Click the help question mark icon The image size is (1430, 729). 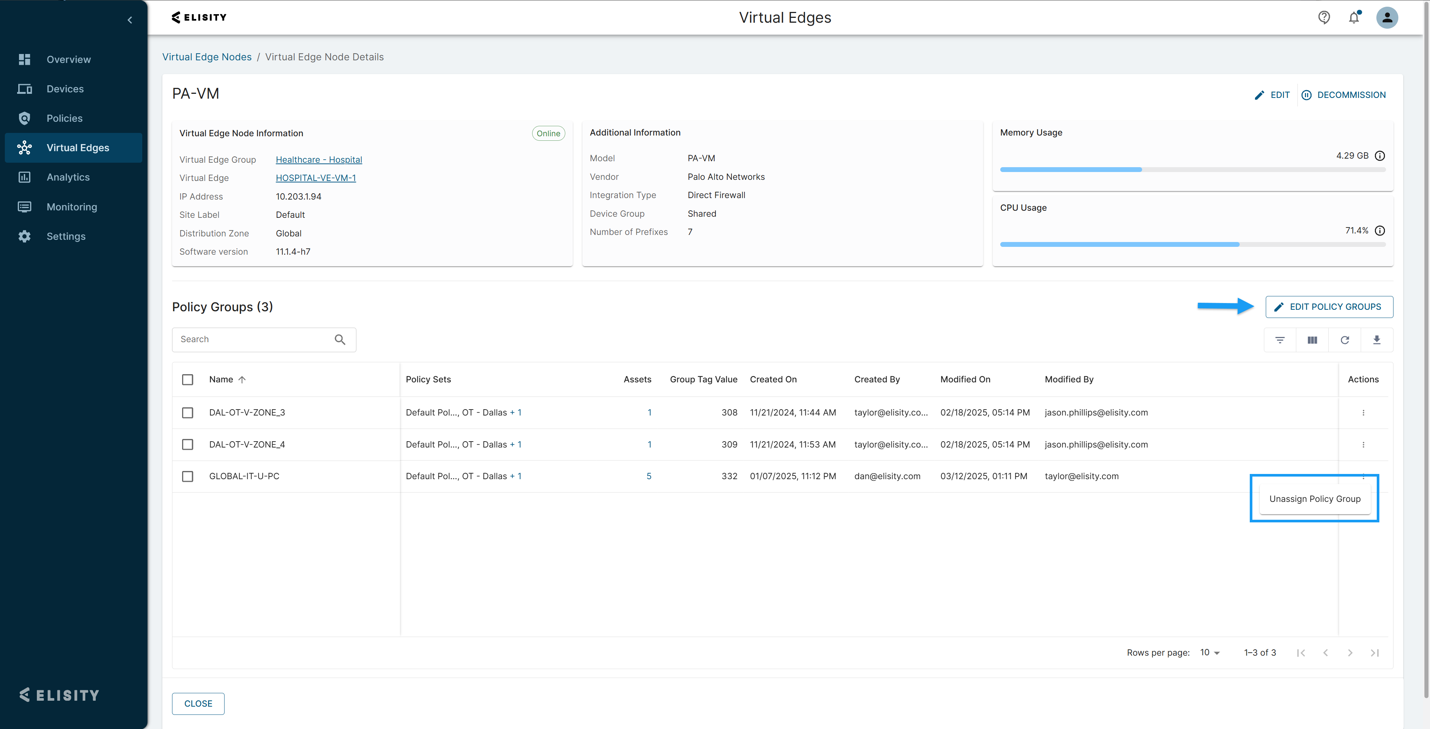[1324, 18]
